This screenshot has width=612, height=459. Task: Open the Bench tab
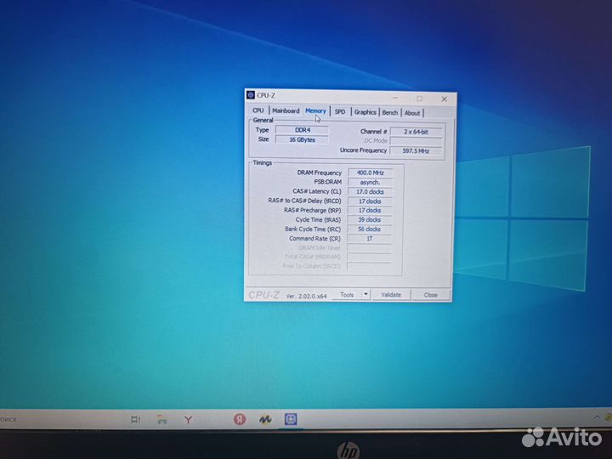[390, 112]
